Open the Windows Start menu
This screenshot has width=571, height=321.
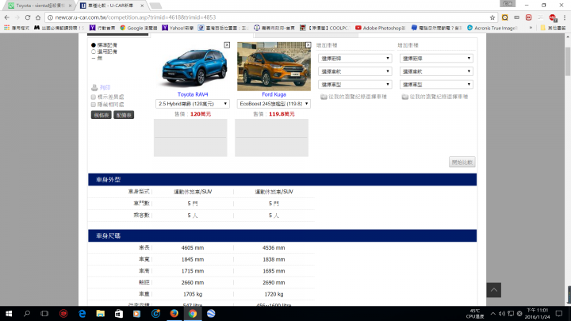[8, 313]
